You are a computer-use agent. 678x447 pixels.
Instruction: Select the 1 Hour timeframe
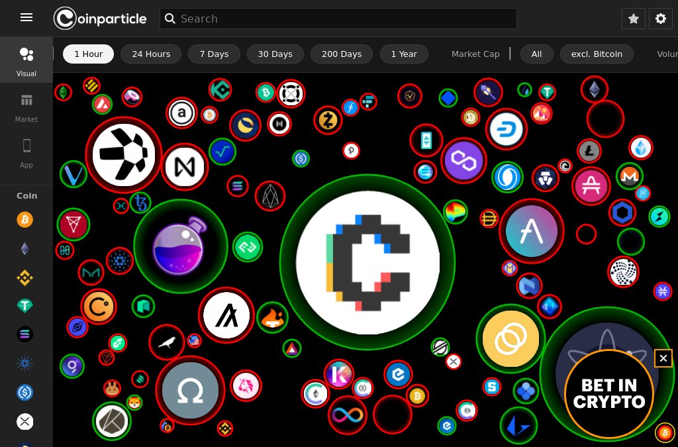coord(88,54)
